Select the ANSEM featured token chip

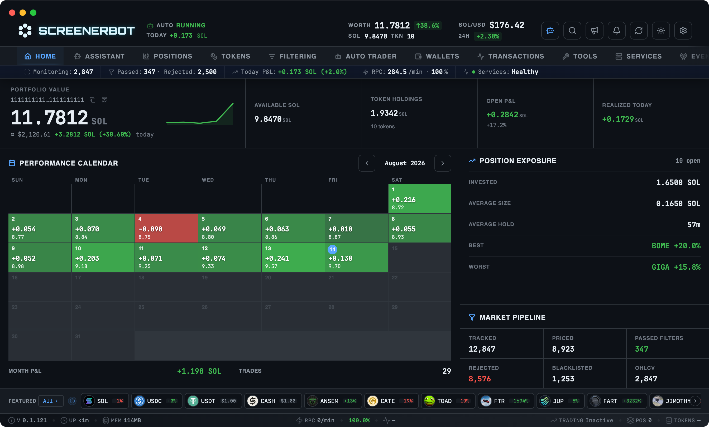333,401
